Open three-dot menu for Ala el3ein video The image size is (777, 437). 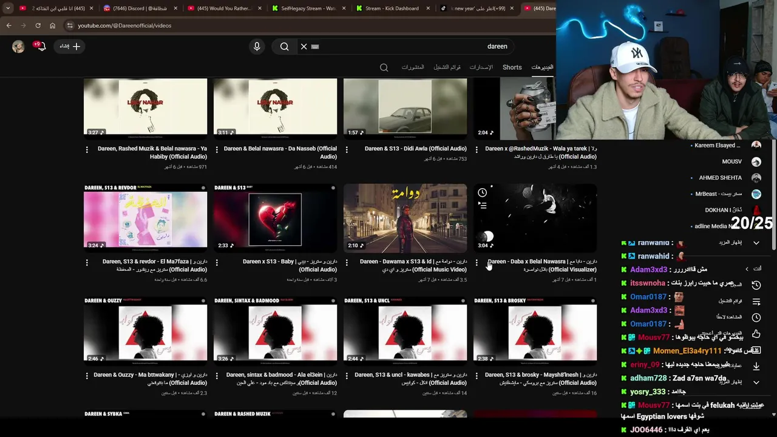click(217, 375)
